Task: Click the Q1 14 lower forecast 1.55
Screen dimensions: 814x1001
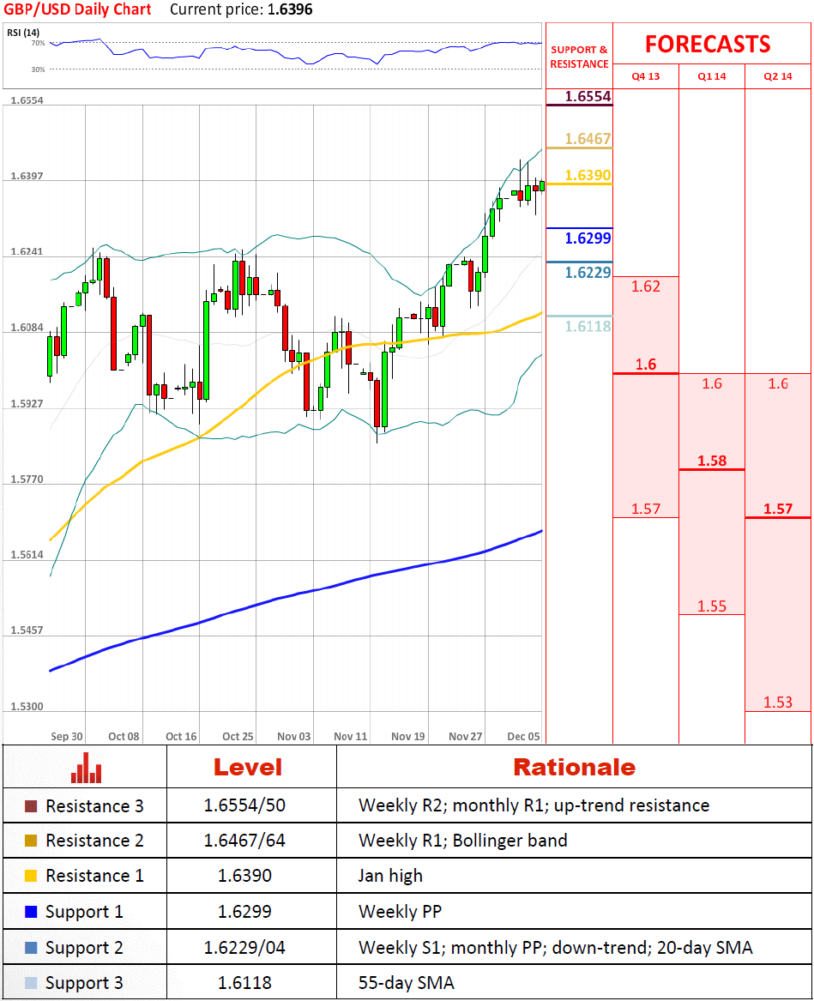Action: [x=712, y=606]
